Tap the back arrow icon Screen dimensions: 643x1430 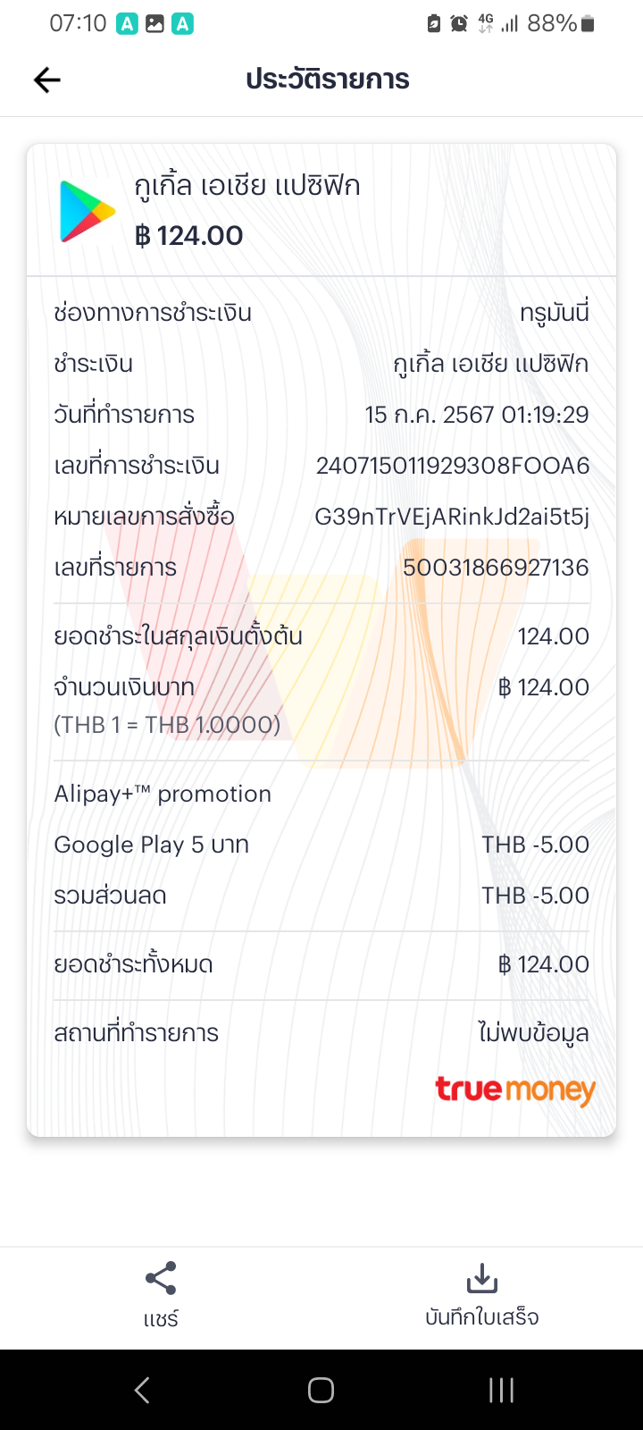coord(46,80)
